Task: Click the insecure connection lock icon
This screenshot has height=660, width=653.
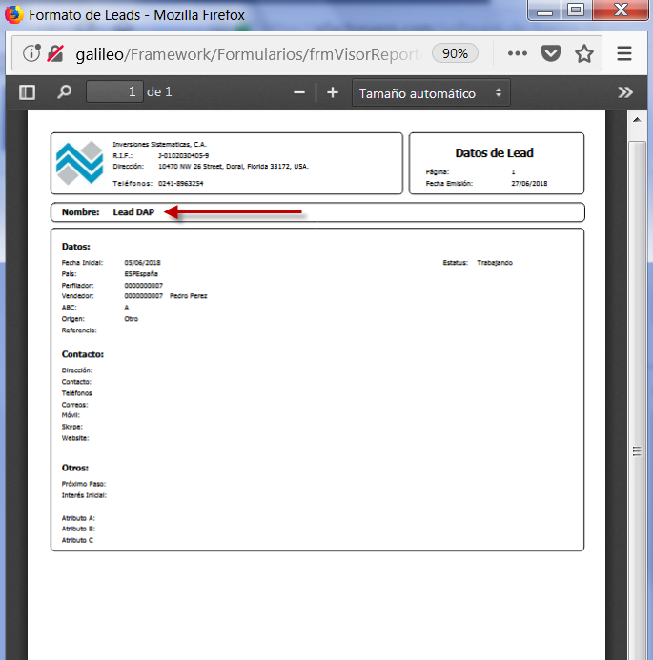Action: click(55, 53)
